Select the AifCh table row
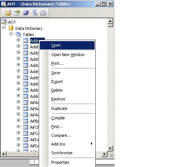Viewport: 187px width, 167px height. click(34, 127)
